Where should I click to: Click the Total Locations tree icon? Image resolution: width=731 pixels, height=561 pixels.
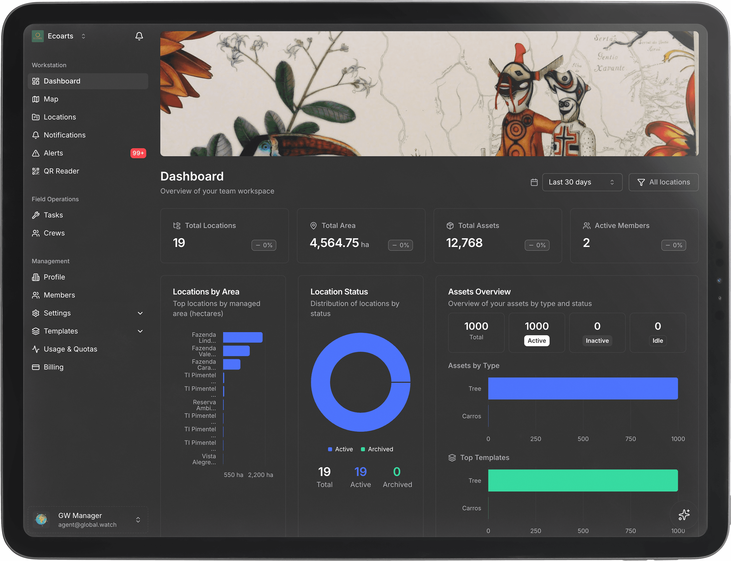pos(177,226)
